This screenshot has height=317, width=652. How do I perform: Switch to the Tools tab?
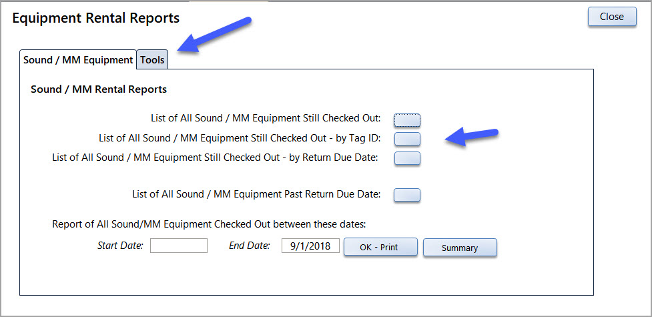[152, 60]
